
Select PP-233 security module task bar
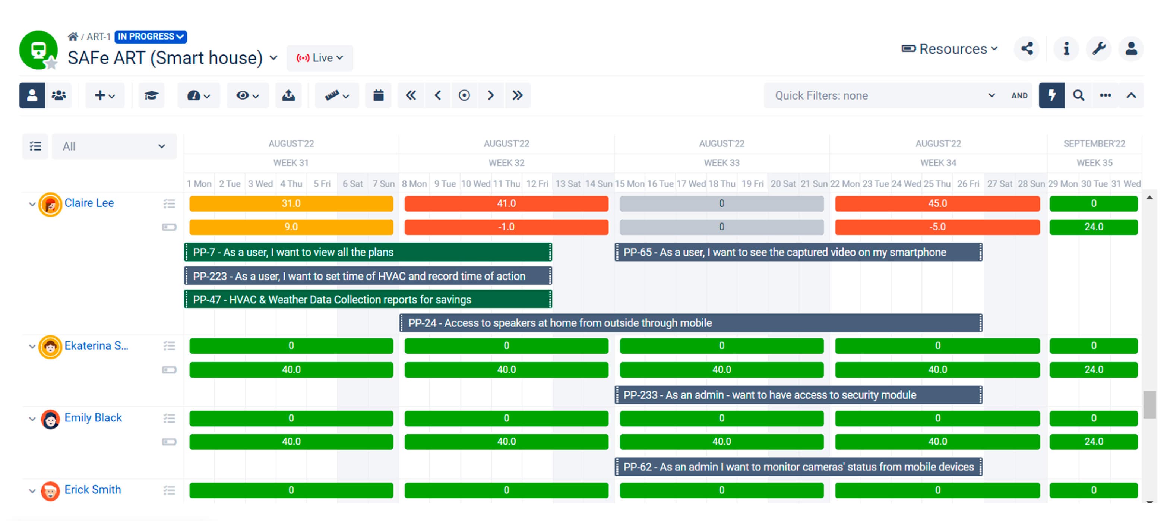point(799,395)
